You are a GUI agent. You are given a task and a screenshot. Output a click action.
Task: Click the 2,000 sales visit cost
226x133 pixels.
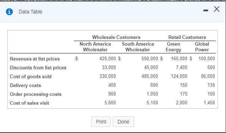click(181, 103)
